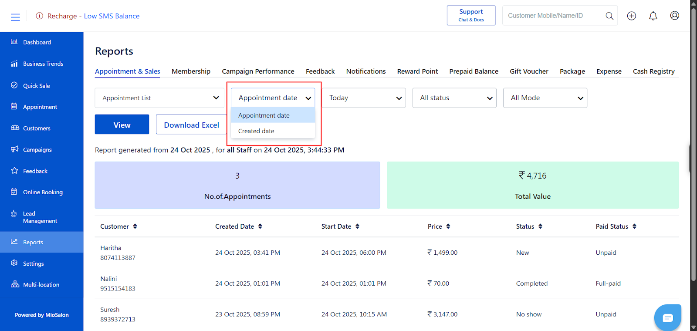The width and height of the screenshot is (697, 331).
Task: Click the Reports graph icon in sidebar
Action: coord(14,242)
